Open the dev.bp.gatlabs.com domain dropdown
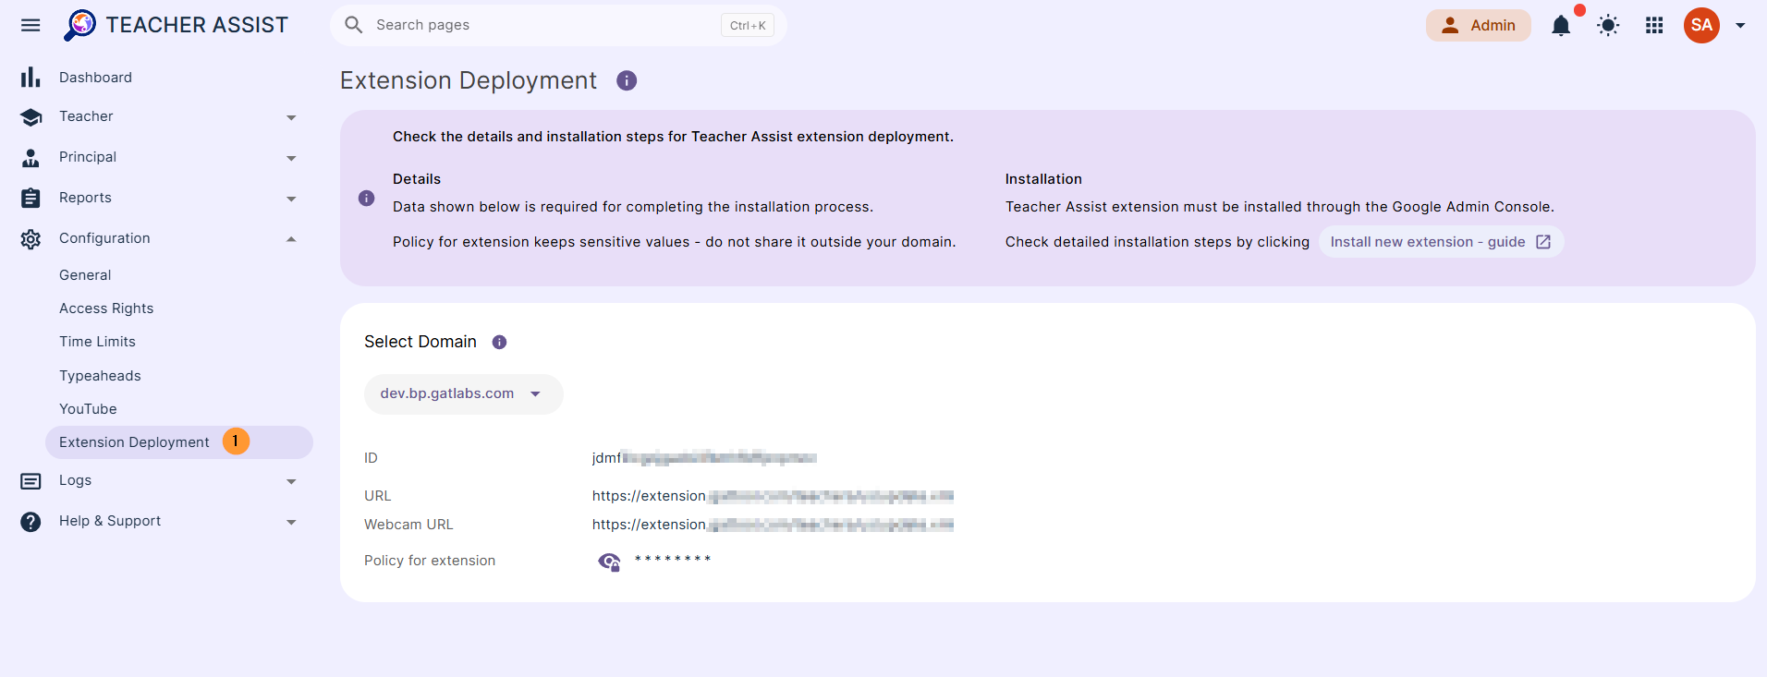This screenshot has width=1767, height=677. pos(463,393)
